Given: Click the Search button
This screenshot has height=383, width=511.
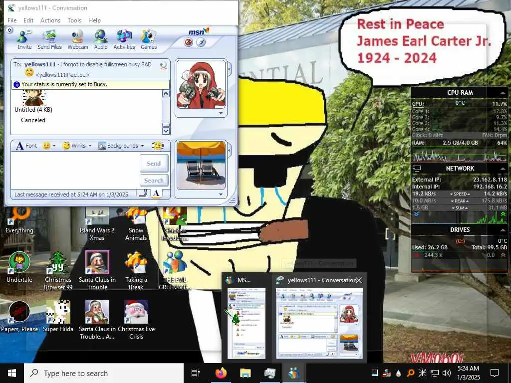Looking at the screenshot, I should [x=154, y=180].
